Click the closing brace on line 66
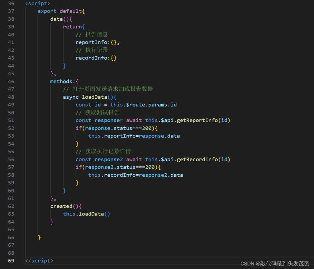 39,238
